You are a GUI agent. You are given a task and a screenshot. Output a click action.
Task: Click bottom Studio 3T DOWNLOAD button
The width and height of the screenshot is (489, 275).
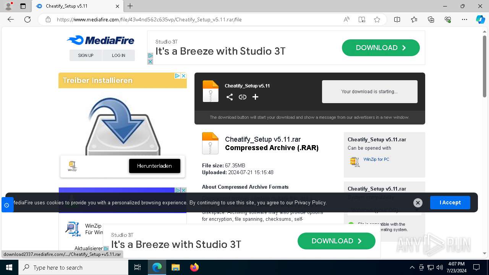pos(337,241)
